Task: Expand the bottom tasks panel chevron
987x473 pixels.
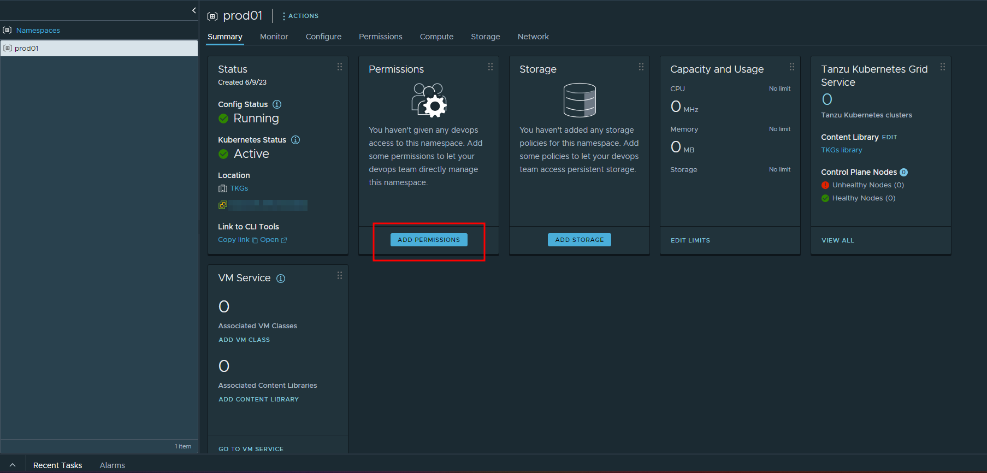Action: pyautogui.click(x=13, y=465)
